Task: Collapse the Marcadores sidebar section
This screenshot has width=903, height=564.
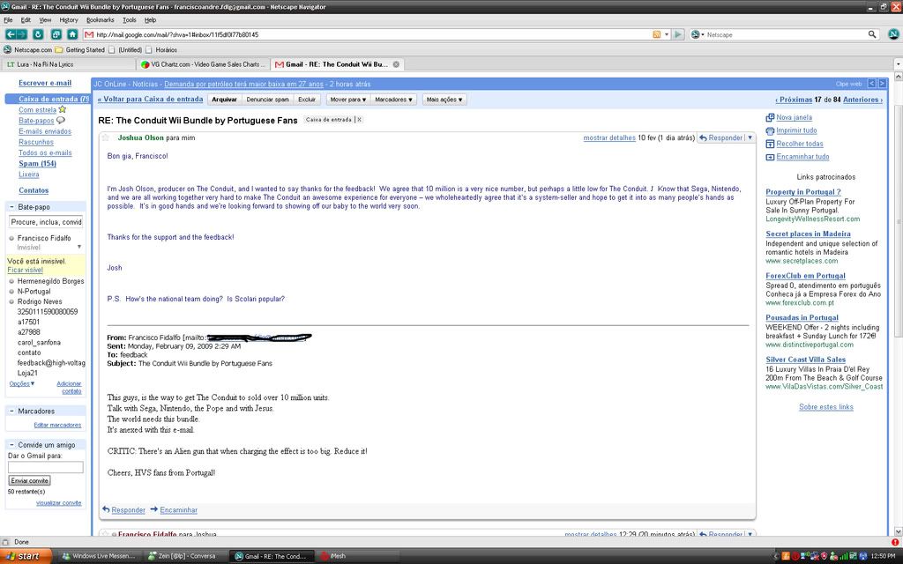Action: click(11, 412)
